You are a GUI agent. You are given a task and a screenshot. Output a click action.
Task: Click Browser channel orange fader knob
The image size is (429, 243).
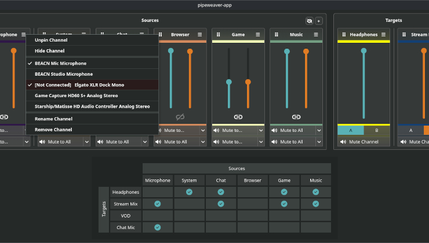[x=190, y=51]
